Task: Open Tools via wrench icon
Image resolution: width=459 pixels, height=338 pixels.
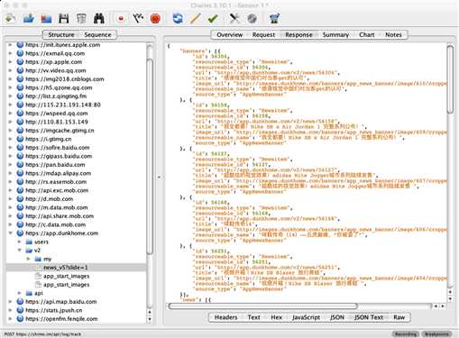Action: point(234,19)
